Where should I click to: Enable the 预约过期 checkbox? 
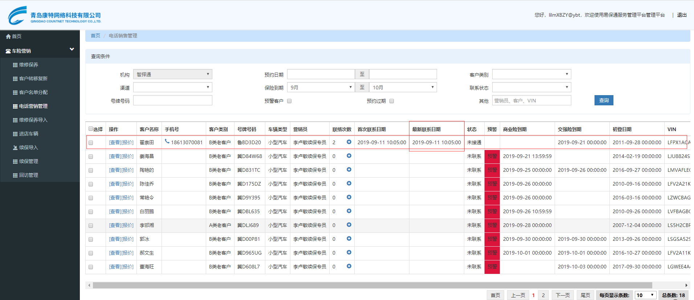392,101
